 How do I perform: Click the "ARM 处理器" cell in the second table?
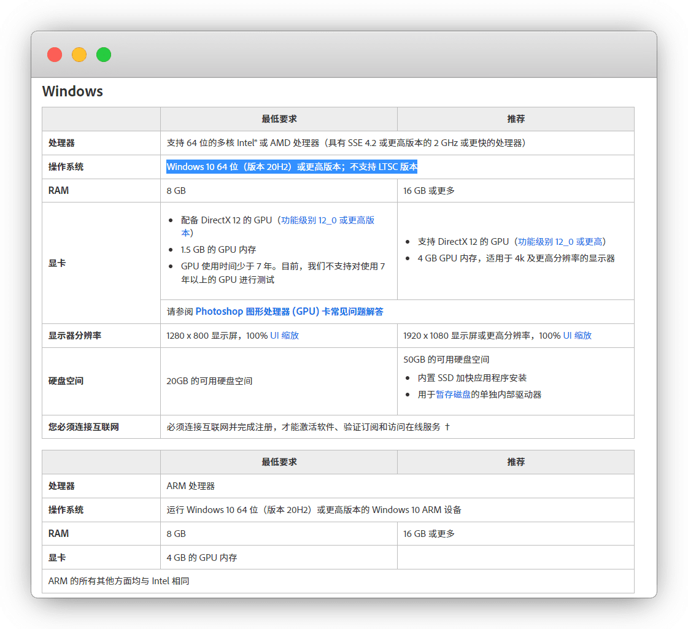pyautogui.click(x=191, y=486)
